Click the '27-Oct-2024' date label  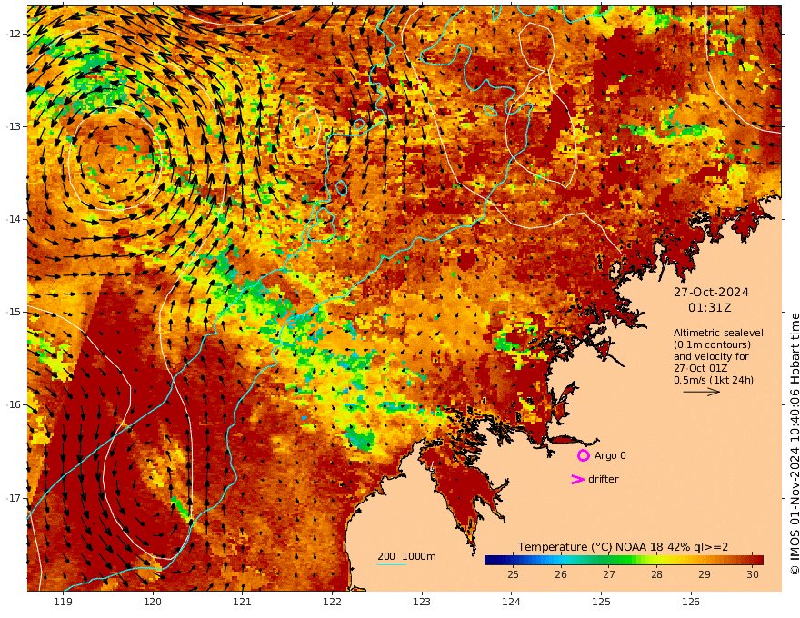[711, 292]
